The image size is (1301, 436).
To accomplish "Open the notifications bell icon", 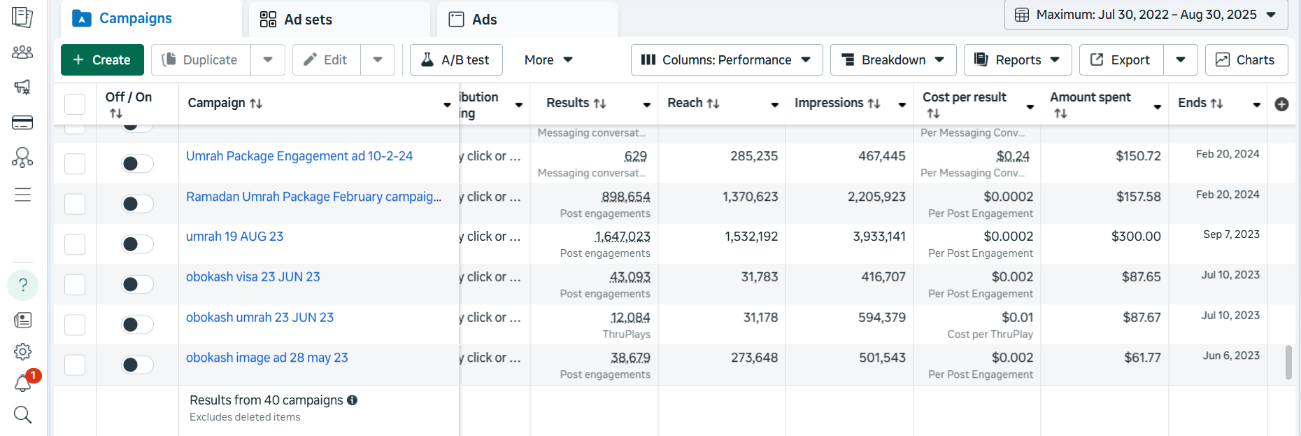I will click(x=22, y=383).
